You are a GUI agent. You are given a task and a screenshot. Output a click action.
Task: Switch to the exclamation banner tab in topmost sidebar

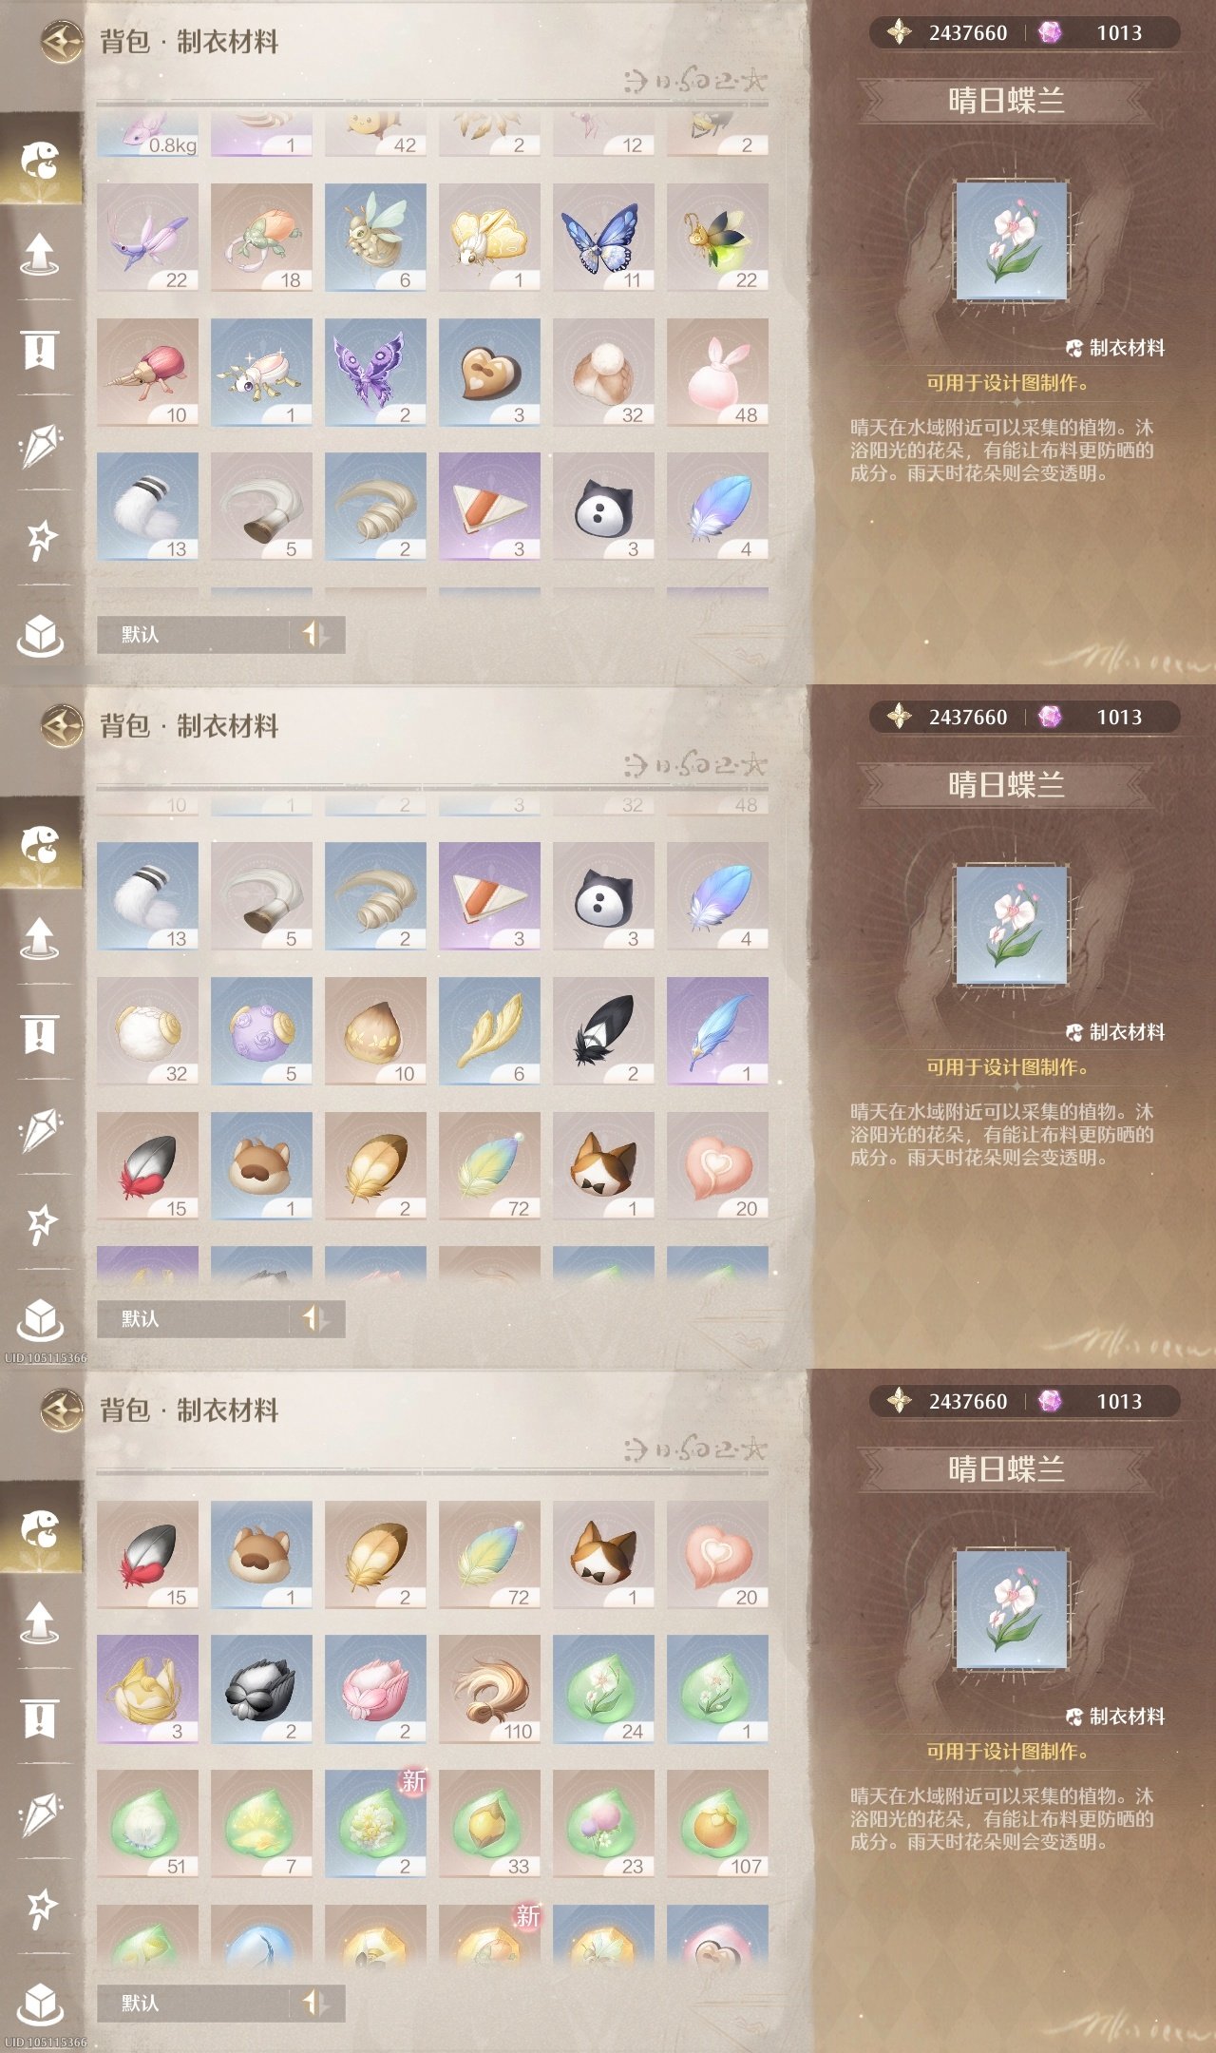click(x=40, y=349)
